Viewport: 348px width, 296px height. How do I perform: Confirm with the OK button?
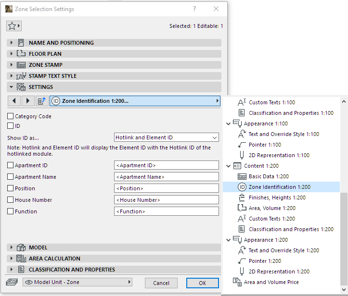[203, 283]
